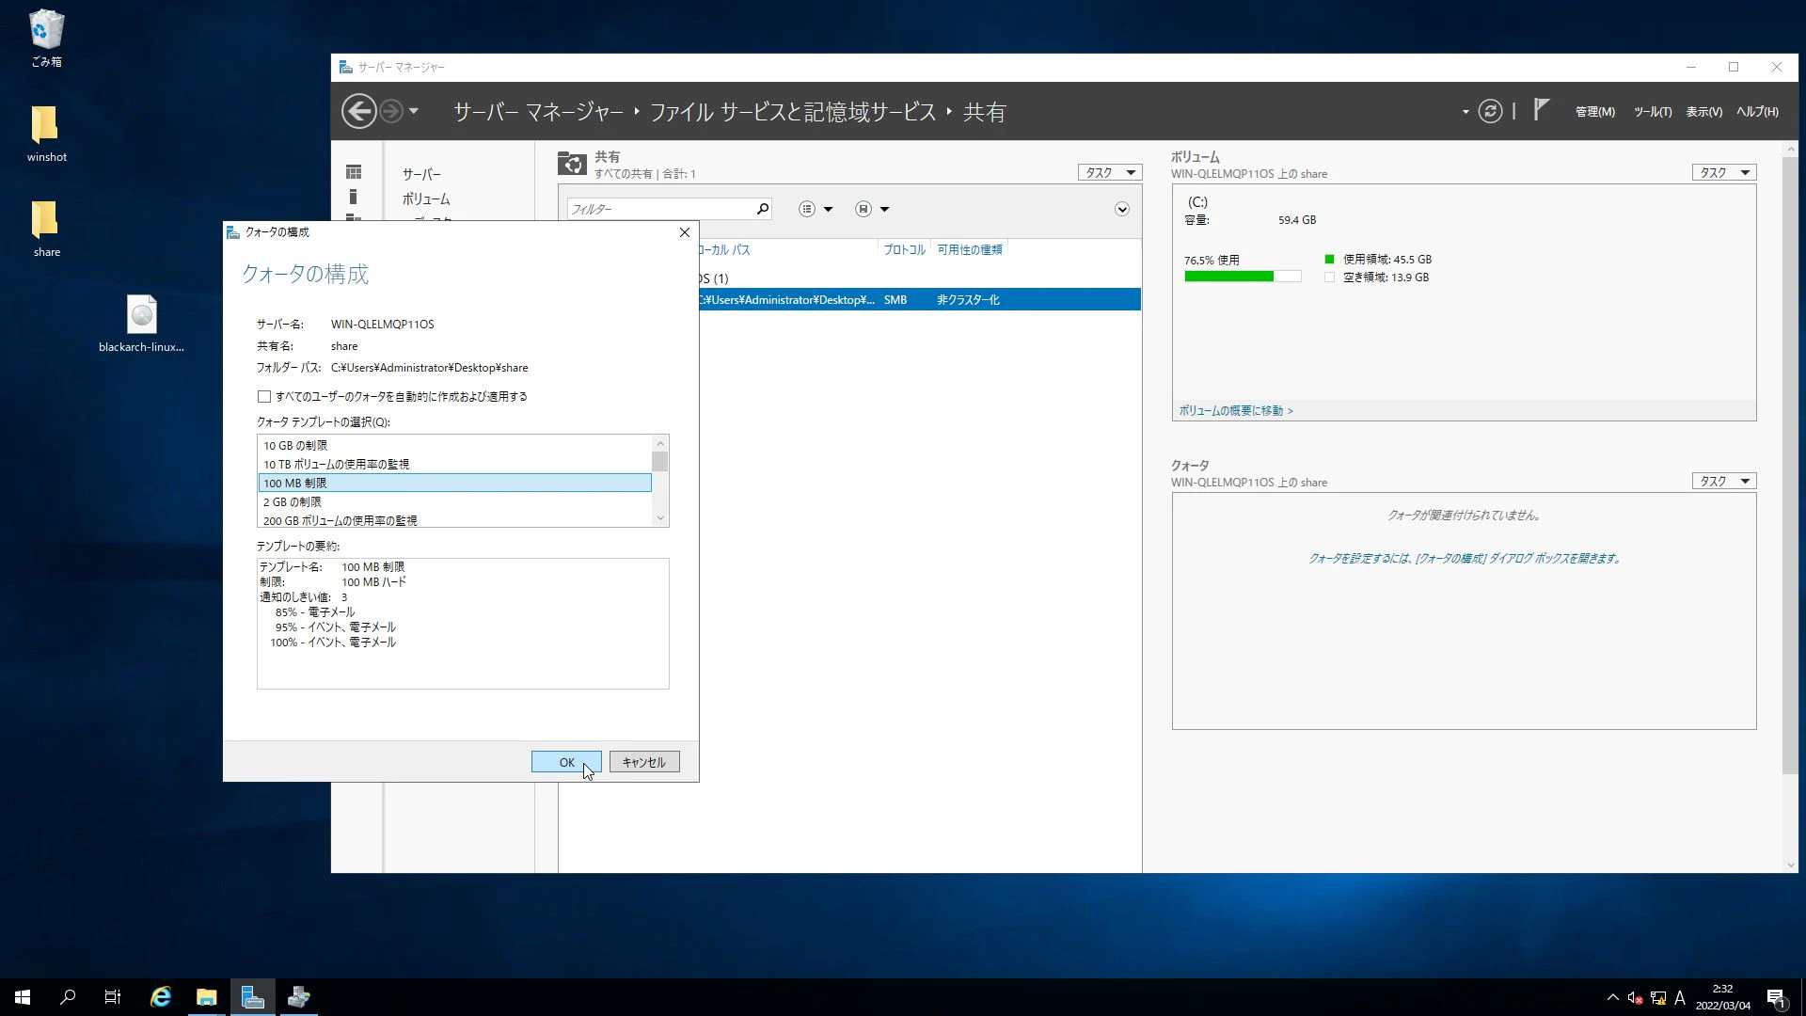Select the Local Server icon in the sidebar
The image size is (1806, 1016).
coord(353,197)
